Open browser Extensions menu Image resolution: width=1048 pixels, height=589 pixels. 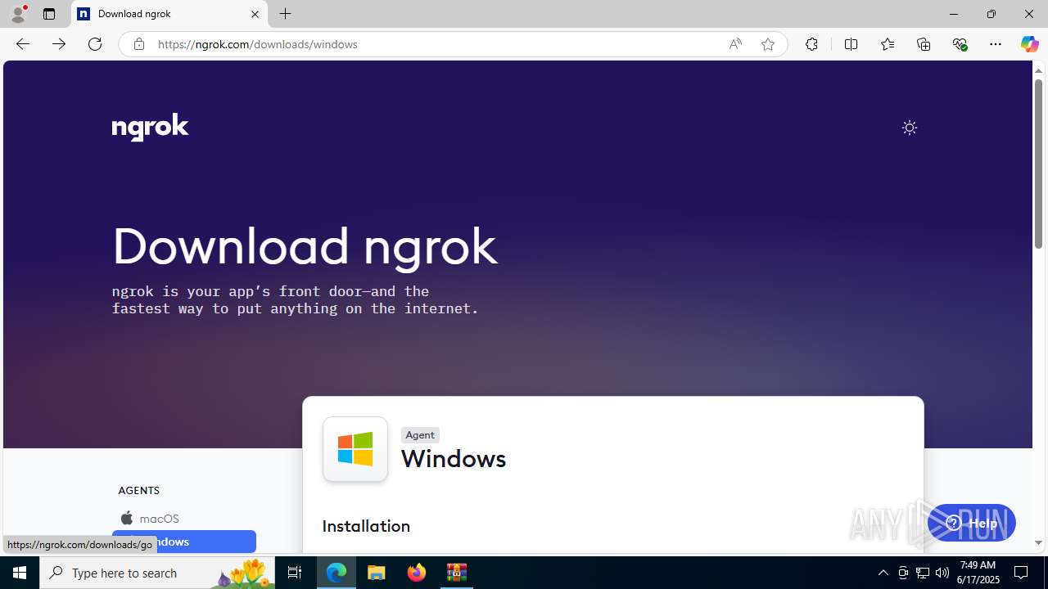coord(811,44)
